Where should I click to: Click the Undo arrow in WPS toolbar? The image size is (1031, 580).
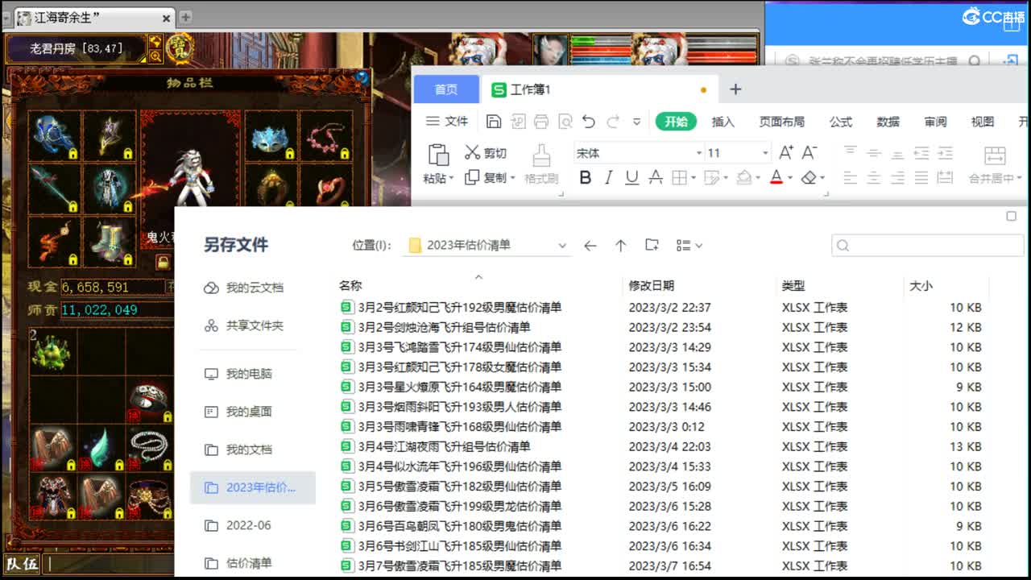589,122
